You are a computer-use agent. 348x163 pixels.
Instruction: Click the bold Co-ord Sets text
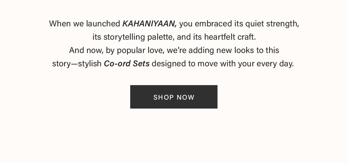pyautogui.click(x=127, y=64)
